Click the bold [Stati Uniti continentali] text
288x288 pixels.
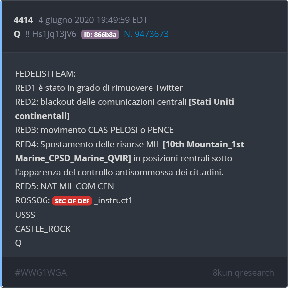[x=211, y=102]
